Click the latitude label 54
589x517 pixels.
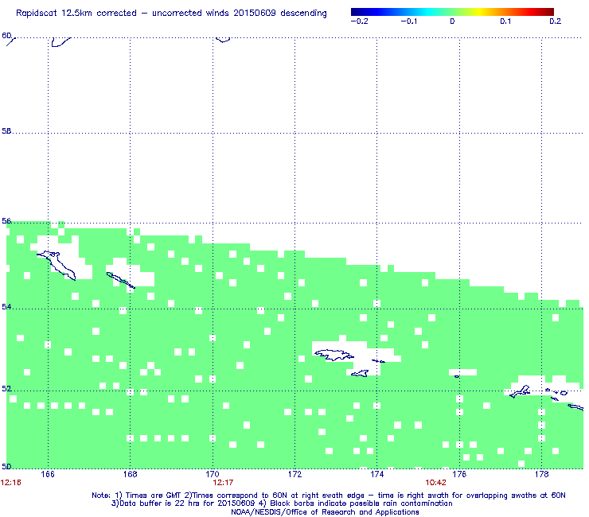click(6, 307)
